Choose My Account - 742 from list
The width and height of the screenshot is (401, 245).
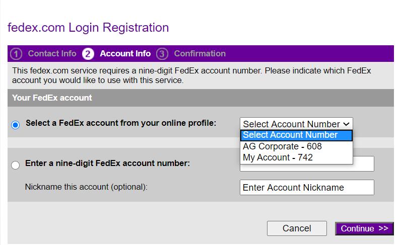[x=296, y=157]
